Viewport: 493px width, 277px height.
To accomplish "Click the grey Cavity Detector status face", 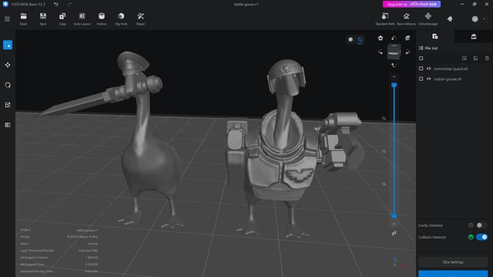I will [471, 225].
